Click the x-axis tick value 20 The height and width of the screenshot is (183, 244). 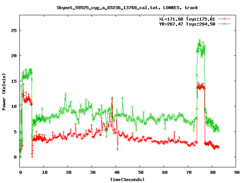pos(69,172)
